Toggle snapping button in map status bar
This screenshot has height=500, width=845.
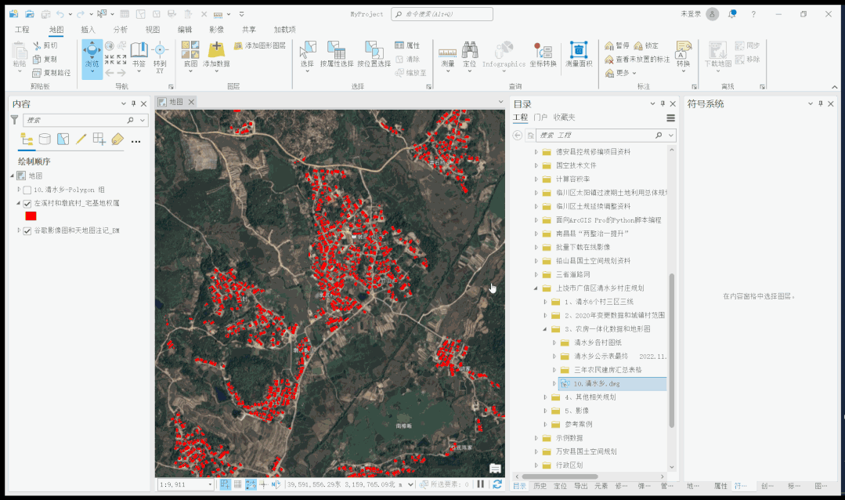pos(226,484)
